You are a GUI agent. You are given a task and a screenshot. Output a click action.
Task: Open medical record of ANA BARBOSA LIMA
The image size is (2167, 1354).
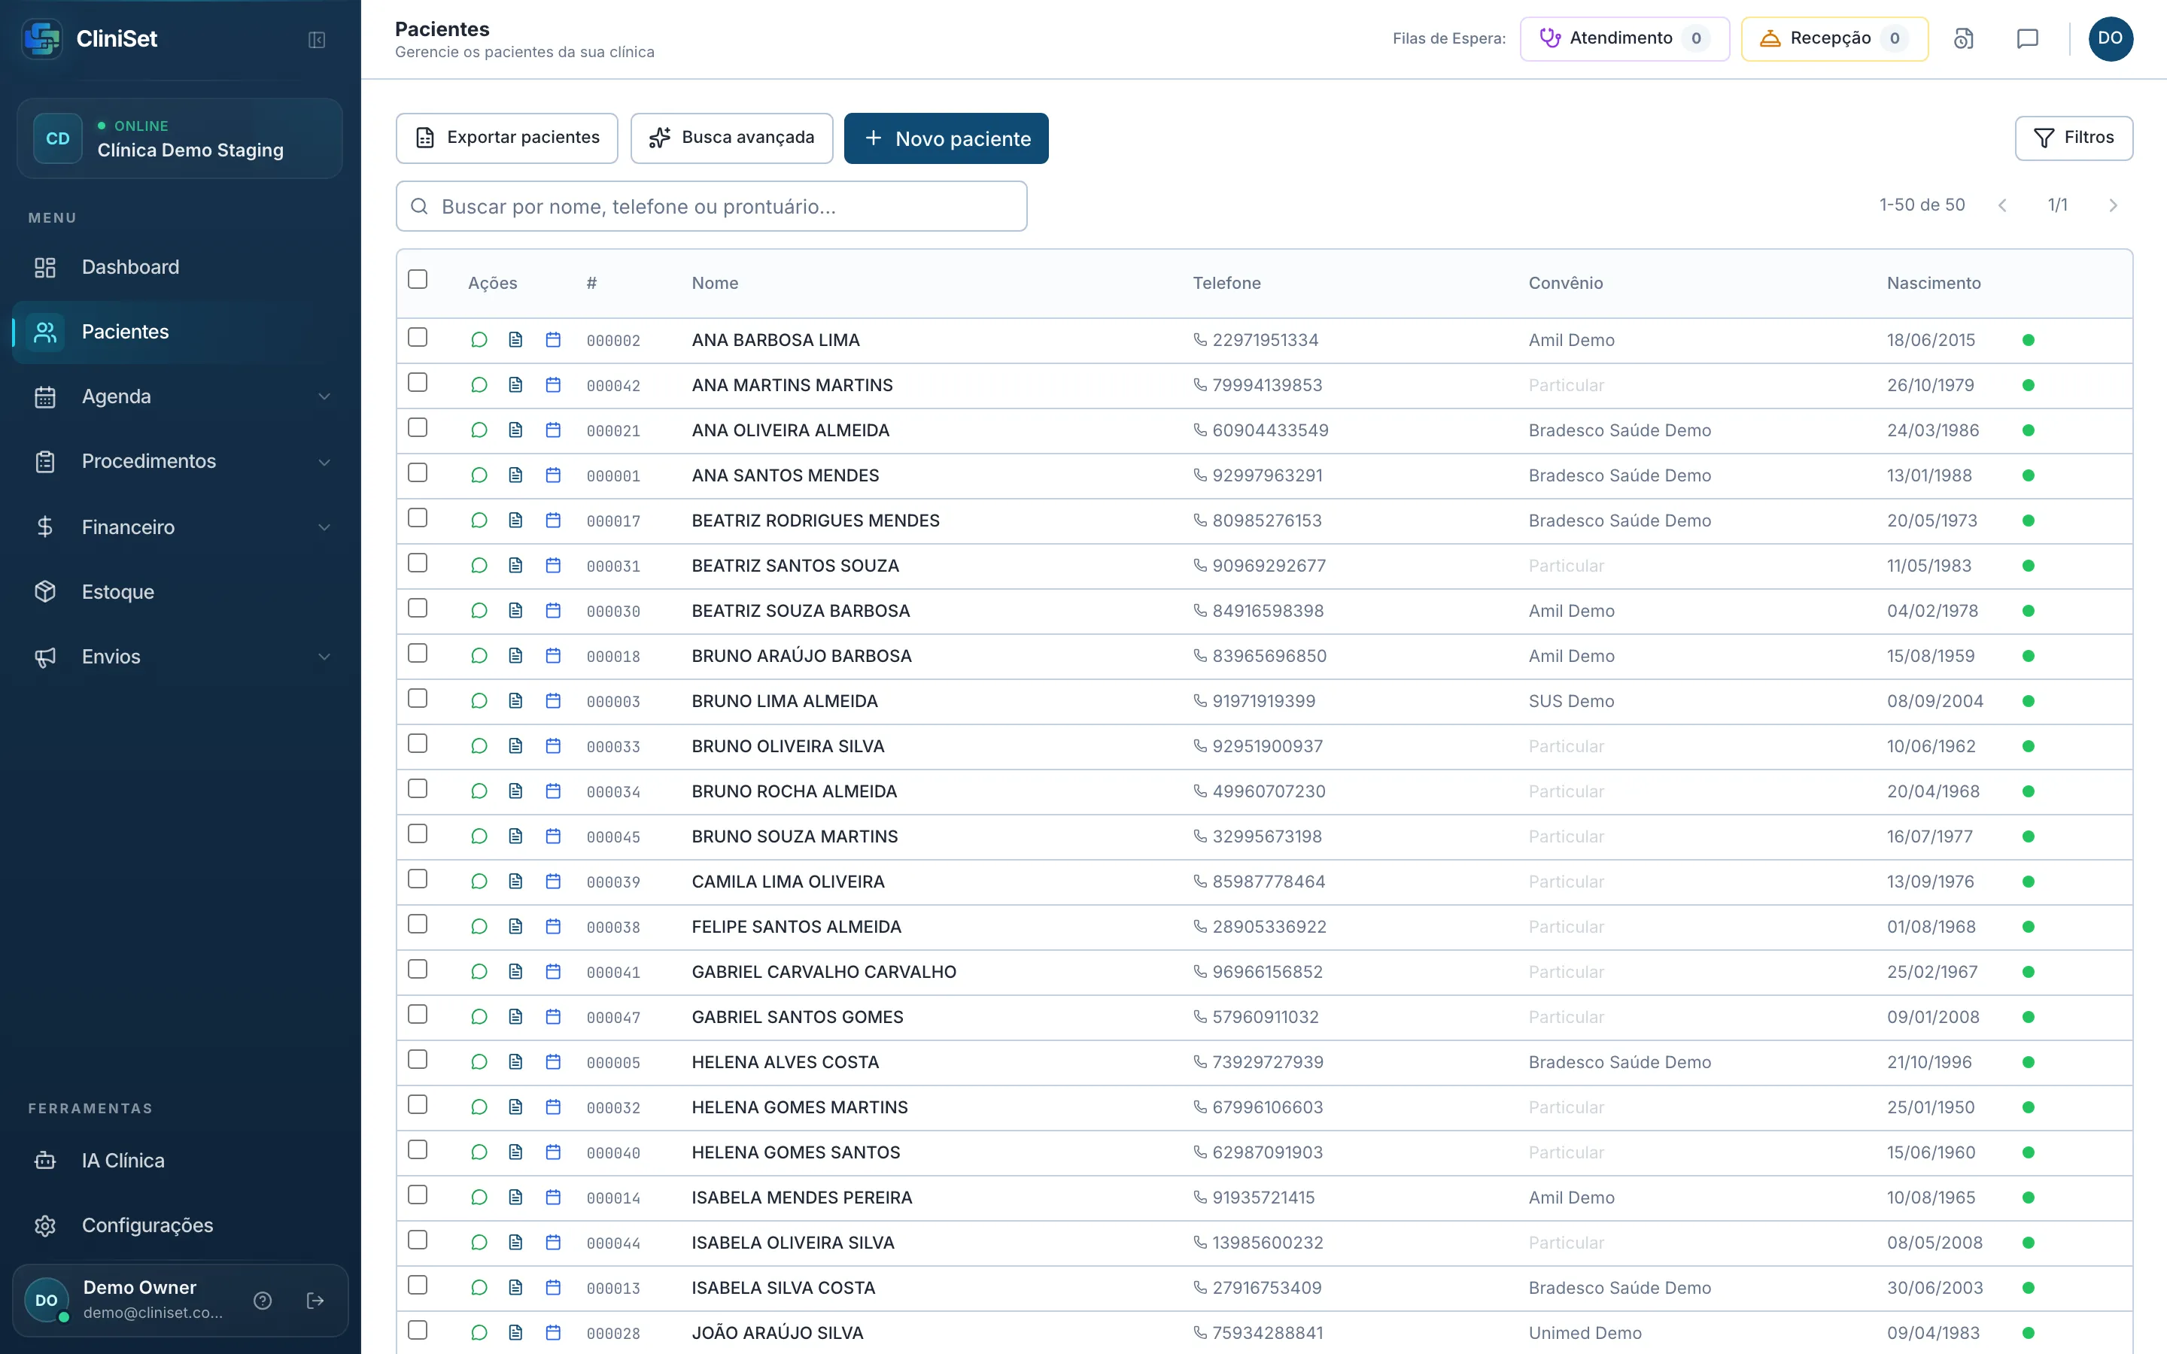(x=515, y=340)
